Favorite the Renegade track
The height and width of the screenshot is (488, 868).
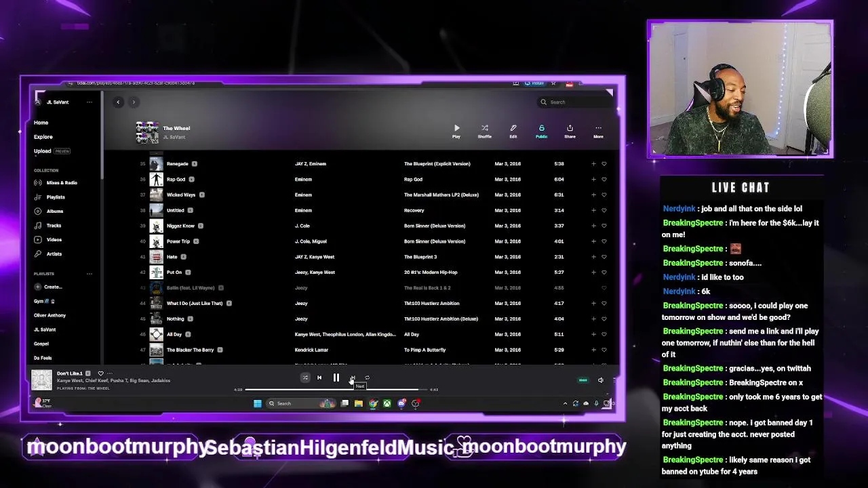pos(604,164)
